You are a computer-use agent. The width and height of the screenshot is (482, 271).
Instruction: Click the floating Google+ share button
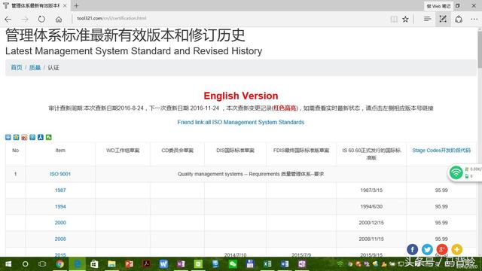442,249
